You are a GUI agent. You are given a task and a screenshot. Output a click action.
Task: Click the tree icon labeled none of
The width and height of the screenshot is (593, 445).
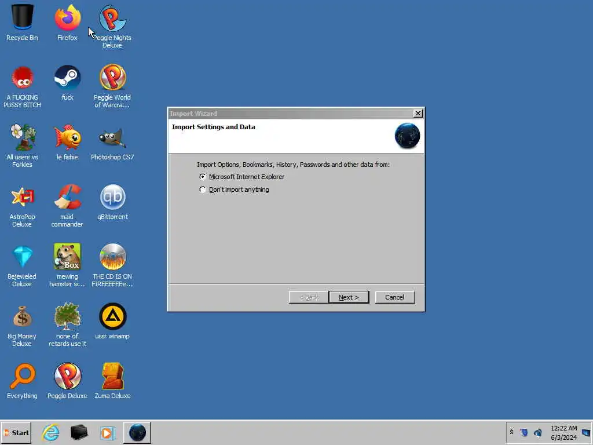tap(67, 316)
